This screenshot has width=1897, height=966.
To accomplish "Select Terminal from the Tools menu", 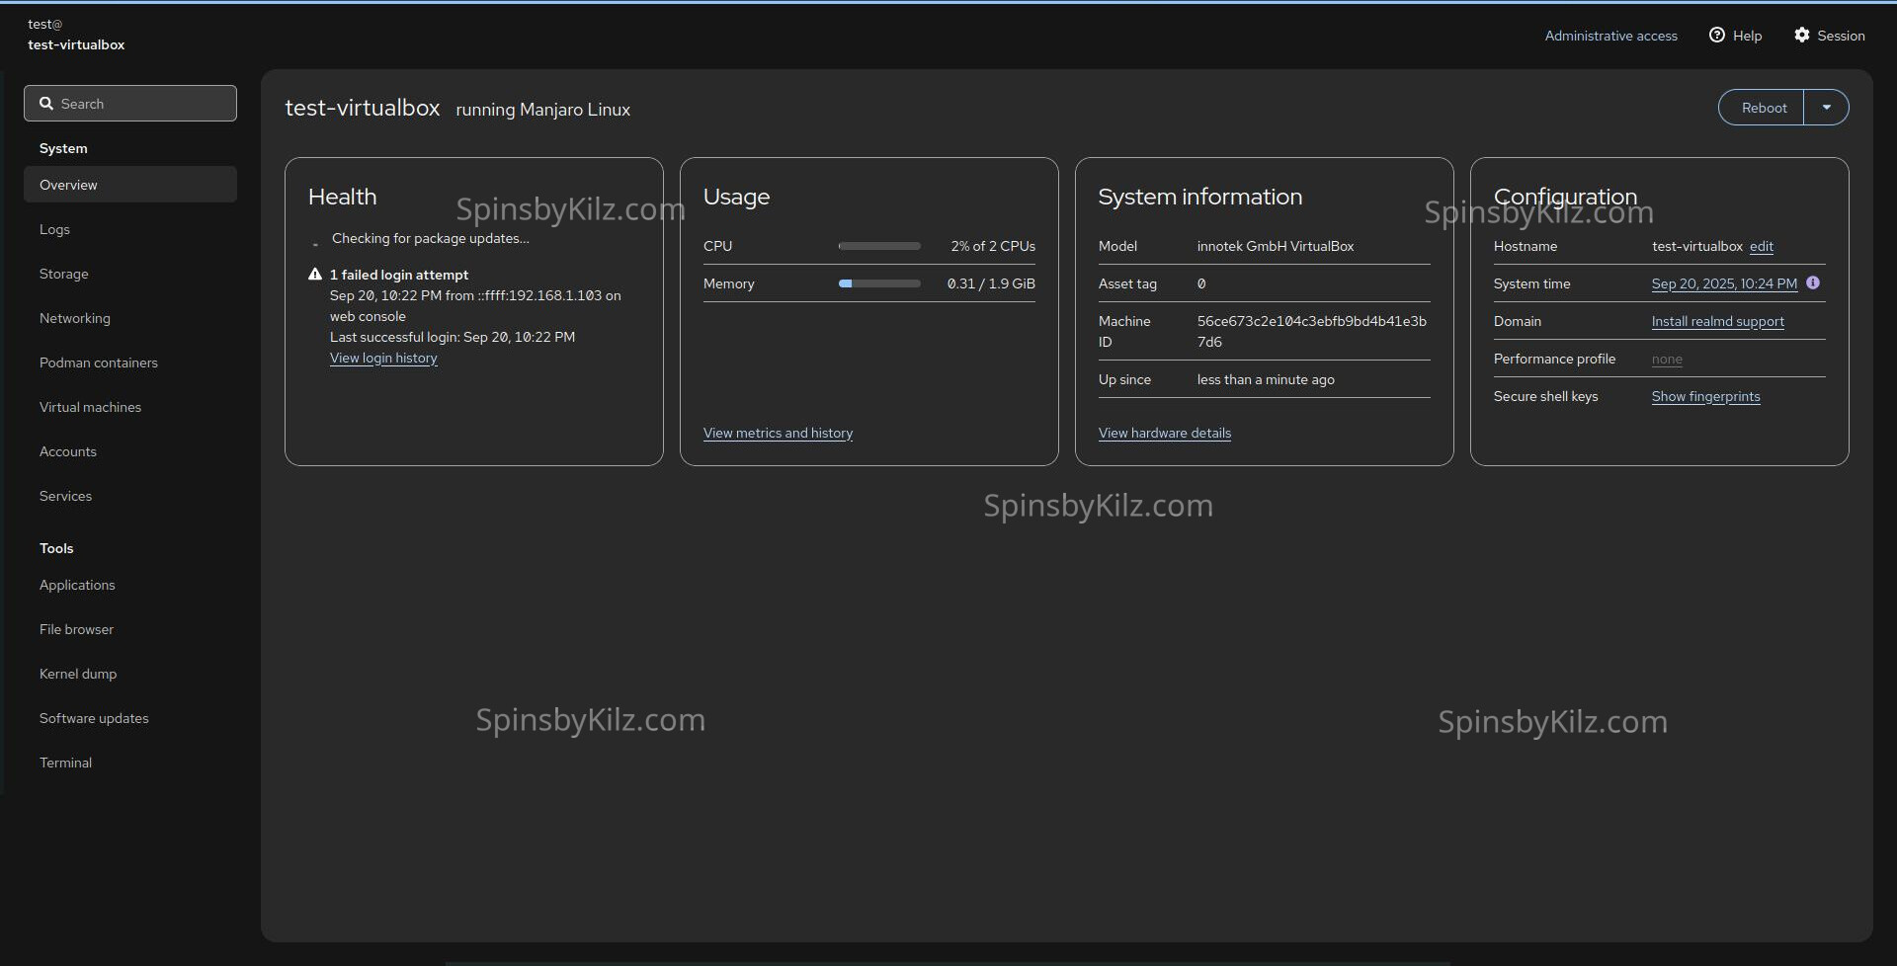I will click(65, 763).
